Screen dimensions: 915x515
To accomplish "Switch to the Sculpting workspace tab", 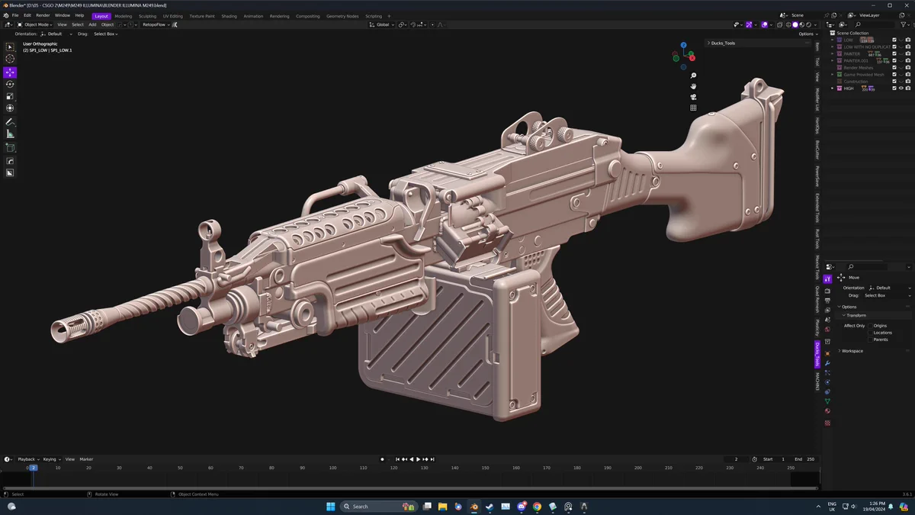I will pos(147,16).
